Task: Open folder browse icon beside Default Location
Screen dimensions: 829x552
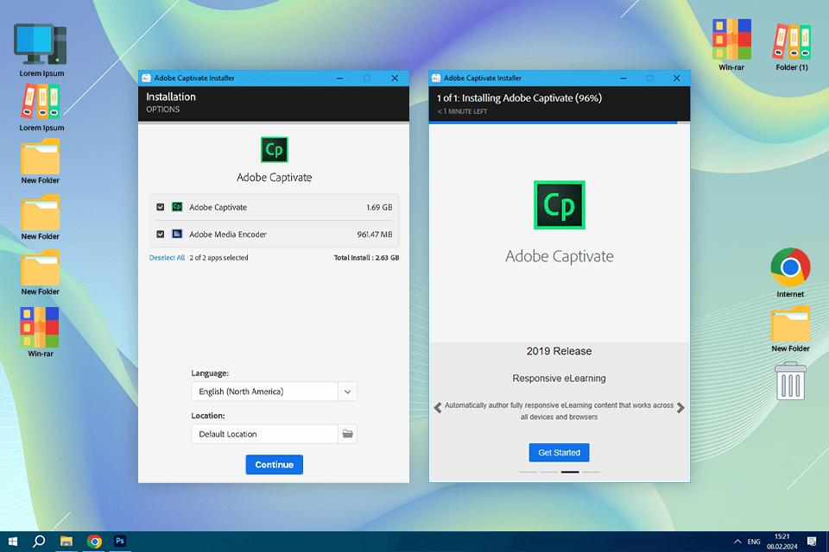Action: (347, 434)
